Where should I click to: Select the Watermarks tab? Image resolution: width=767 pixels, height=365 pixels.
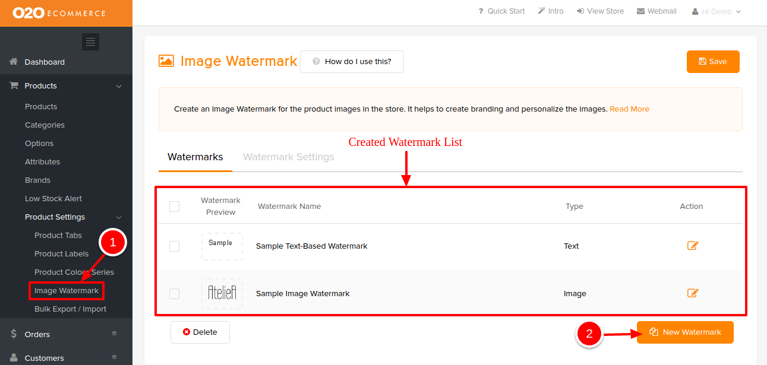pyautogui.click(x=195, y=157)
